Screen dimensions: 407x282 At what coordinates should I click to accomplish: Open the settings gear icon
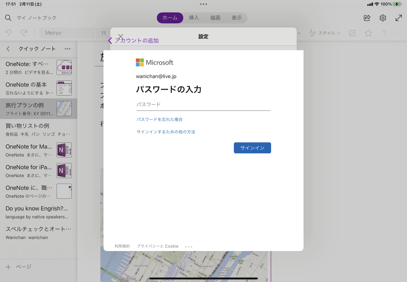(383, 18)
